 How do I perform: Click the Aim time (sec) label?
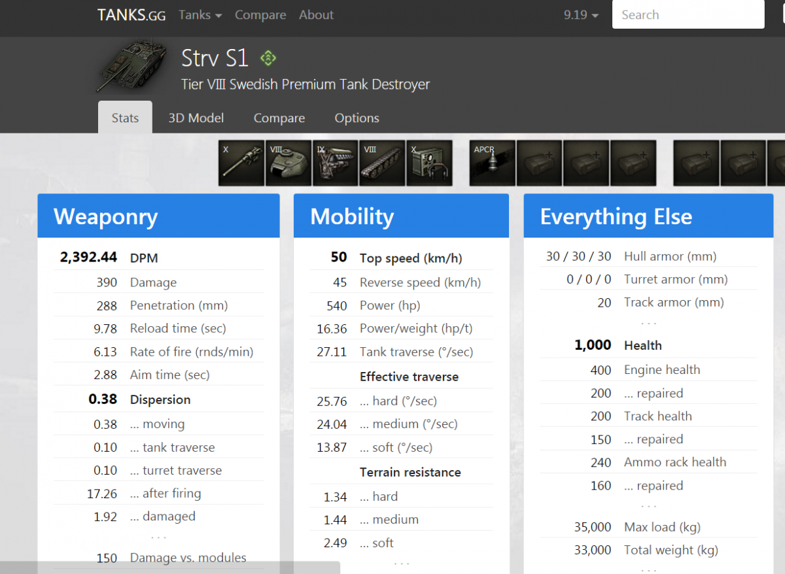click(x=170, y=375)
